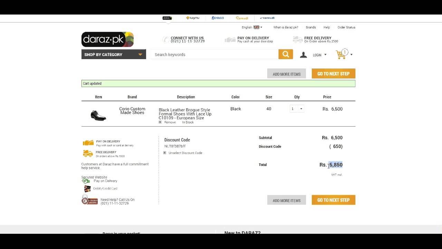This screenshot has width=442, height=249.
Task: Click the Search keywords input field
Action: 214,54
